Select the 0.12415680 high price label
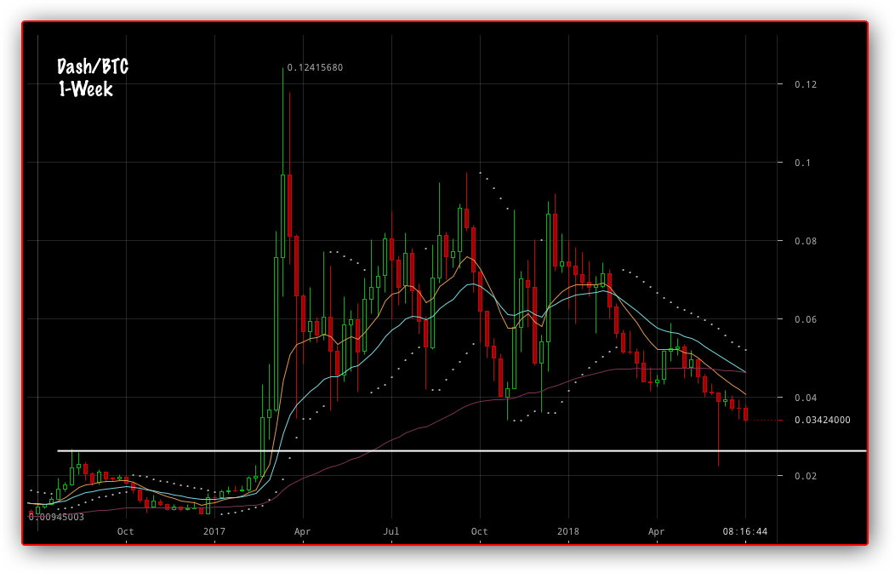The height and width of the screenshot is (573, 895). (315, 67)
